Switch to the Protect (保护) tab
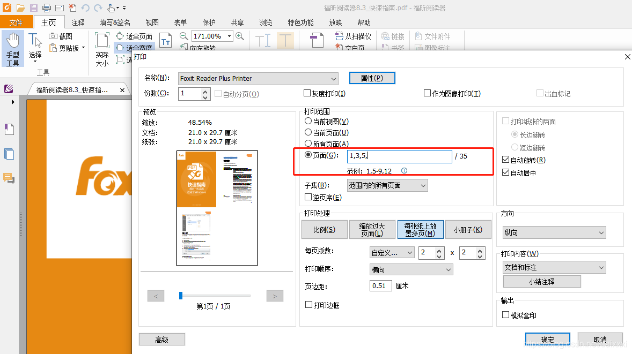 tap(209, 22)
